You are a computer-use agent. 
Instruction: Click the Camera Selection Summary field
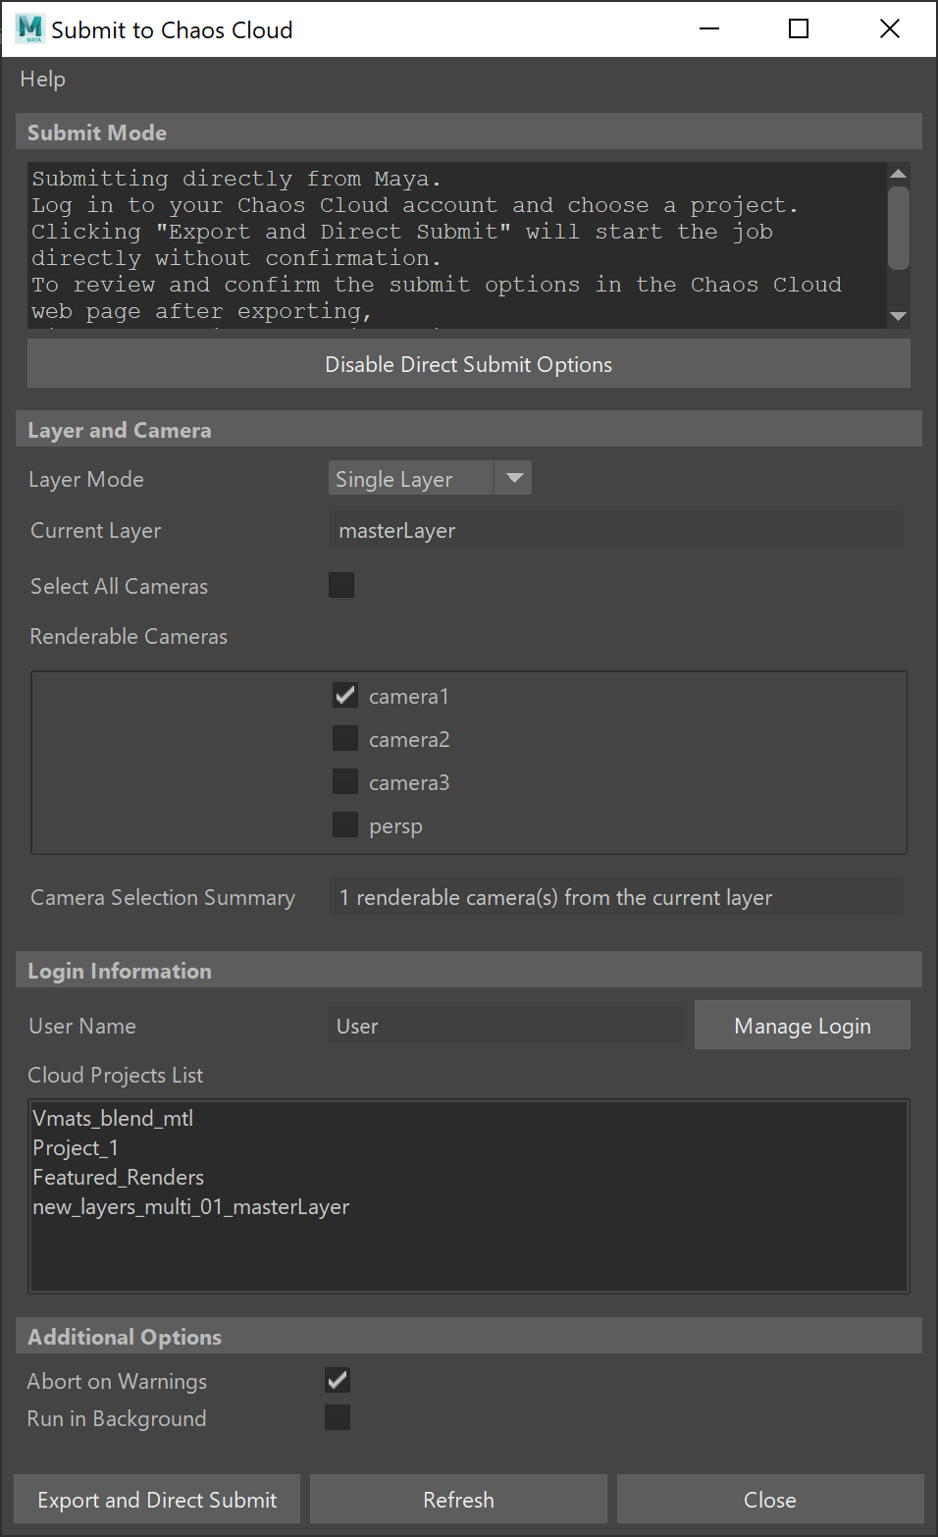click(615, 897)
